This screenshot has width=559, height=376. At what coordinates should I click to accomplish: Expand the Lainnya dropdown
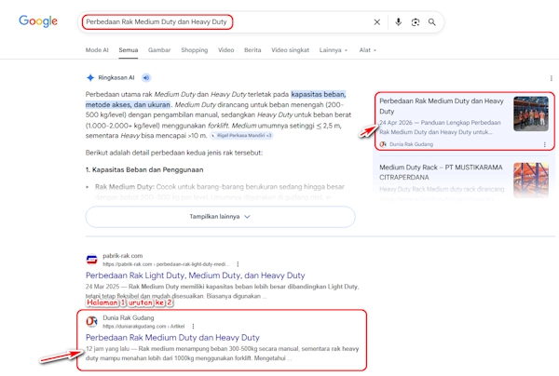(x=334, y=50)
